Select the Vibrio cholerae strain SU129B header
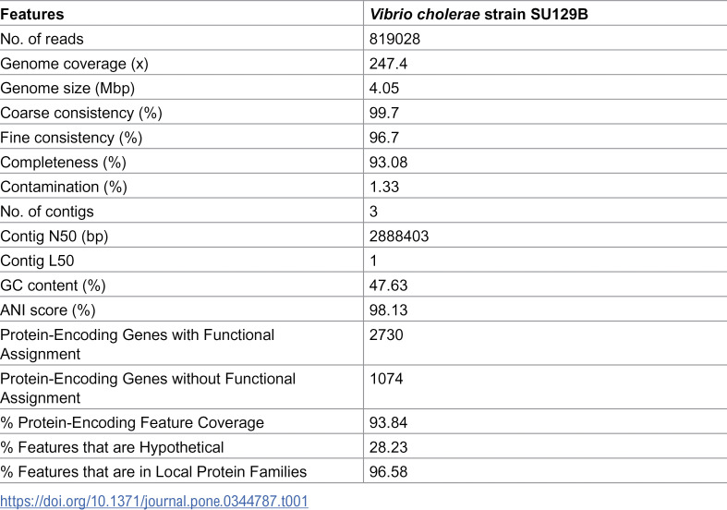 click(479, 15)
